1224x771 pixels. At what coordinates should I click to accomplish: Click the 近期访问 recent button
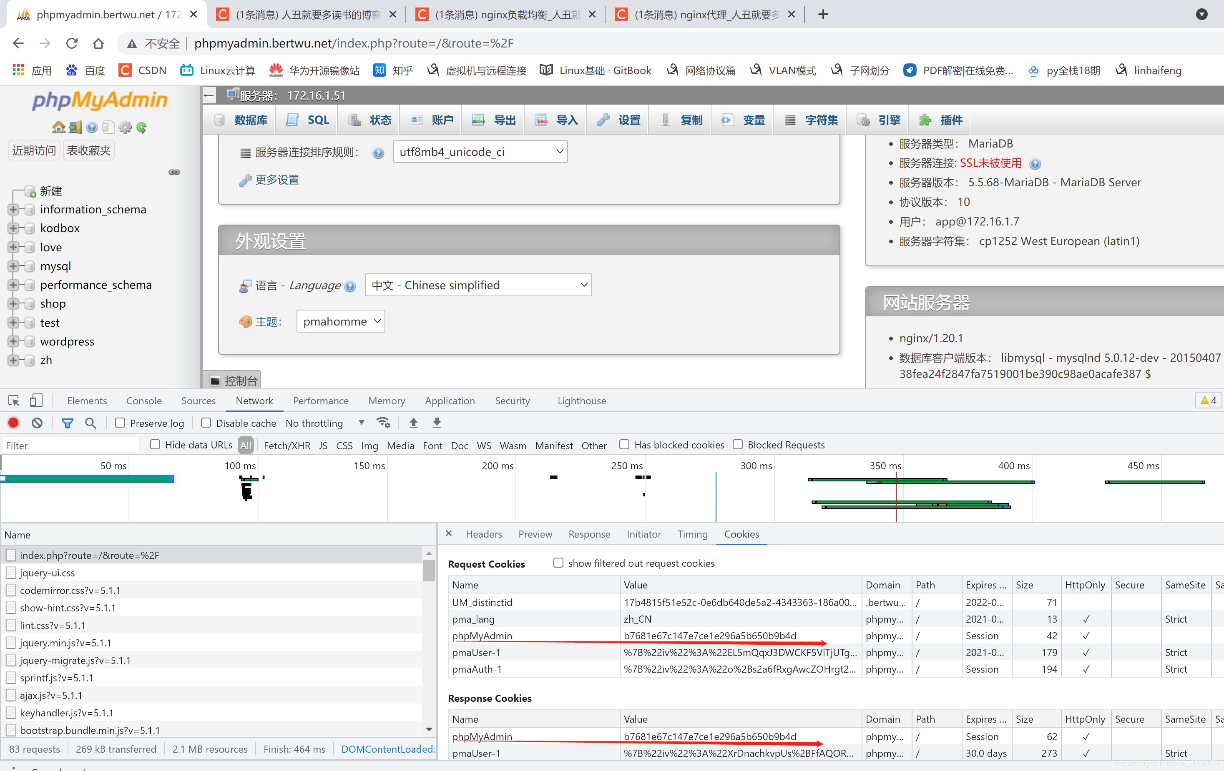point(34,151)
